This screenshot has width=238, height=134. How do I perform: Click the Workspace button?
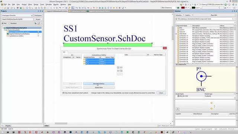[38, 15]
